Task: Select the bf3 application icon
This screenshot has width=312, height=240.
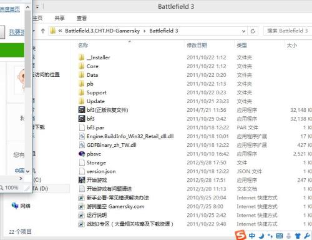Action: pyautogui.click(x=82, y=119)
